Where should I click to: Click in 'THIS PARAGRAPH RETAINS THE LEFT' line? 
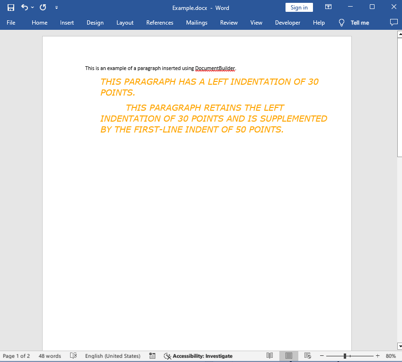tap(205, 107)
